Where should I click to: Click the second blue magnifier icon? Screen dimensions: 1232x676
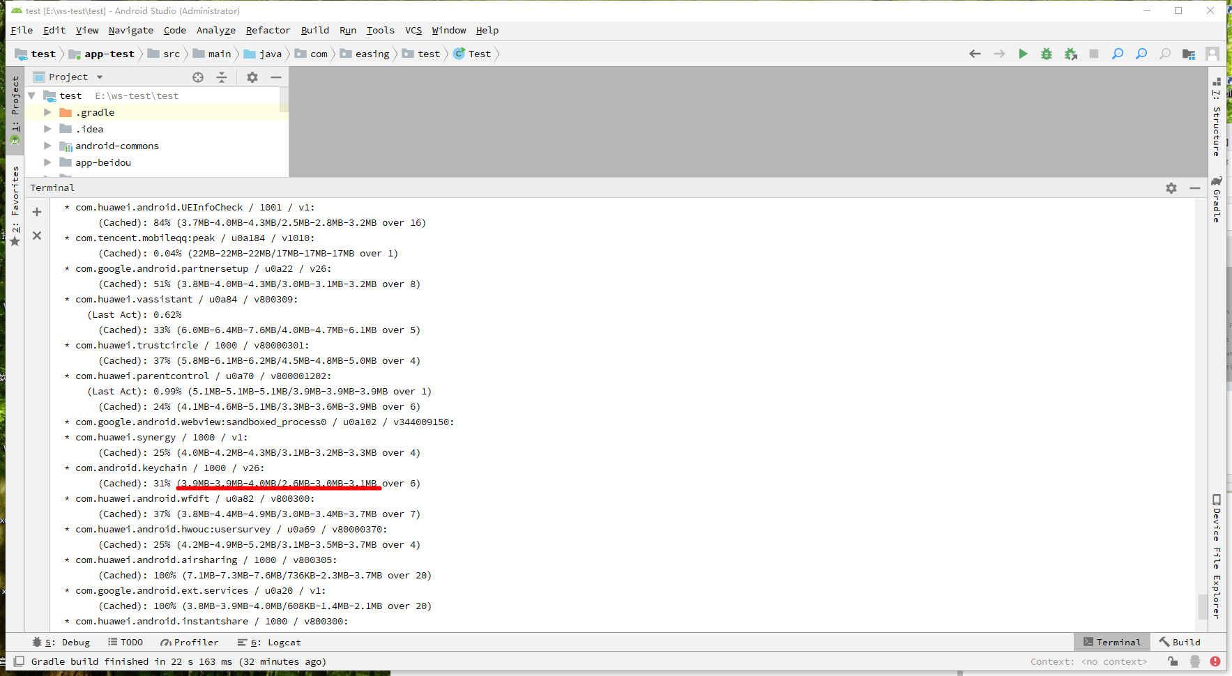pos(1141,54)
